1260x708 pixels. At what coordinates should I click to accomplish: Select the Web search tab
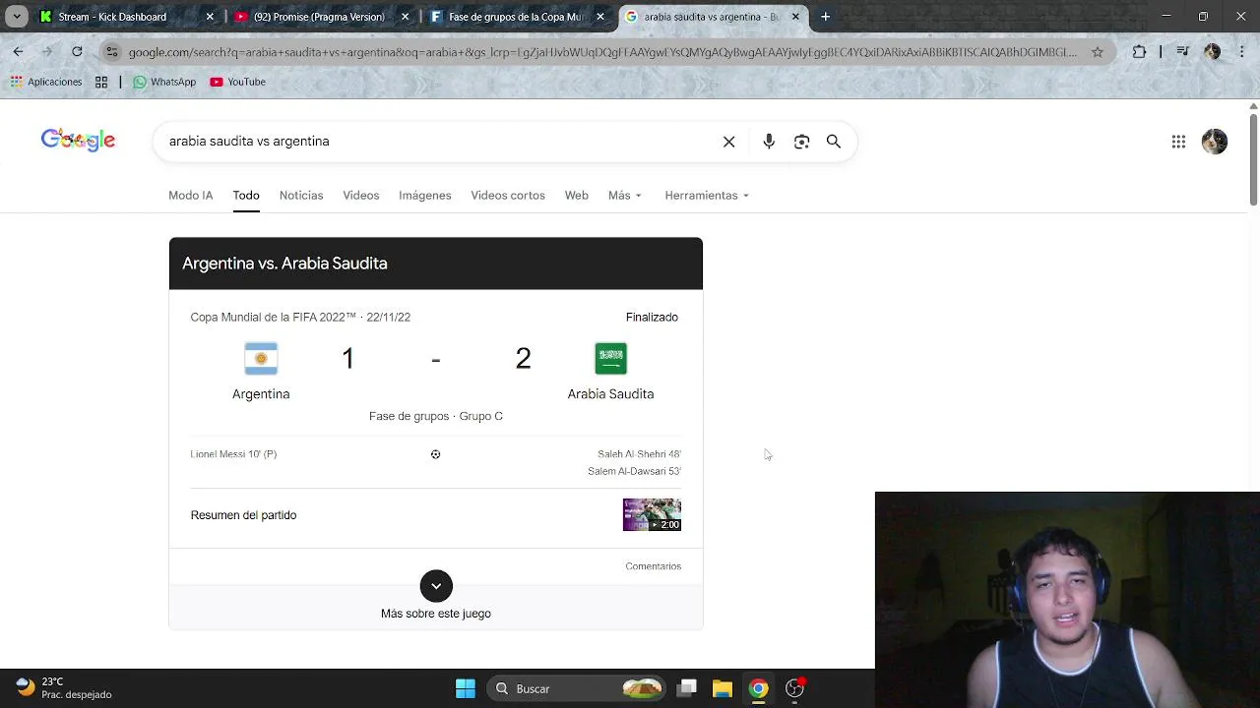pyautogui.click(x=577, y=195)
